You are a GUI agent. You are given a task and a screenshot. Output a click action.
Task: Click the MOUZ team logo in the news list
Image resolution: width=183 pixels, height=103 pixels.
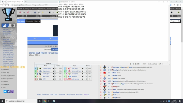click(104, 81)
